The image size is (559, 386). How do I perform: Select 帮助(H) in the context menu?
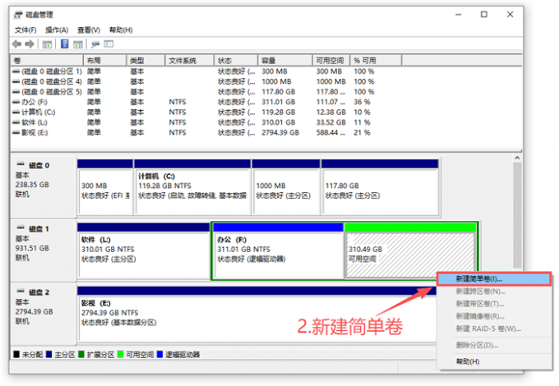(467, 361)
